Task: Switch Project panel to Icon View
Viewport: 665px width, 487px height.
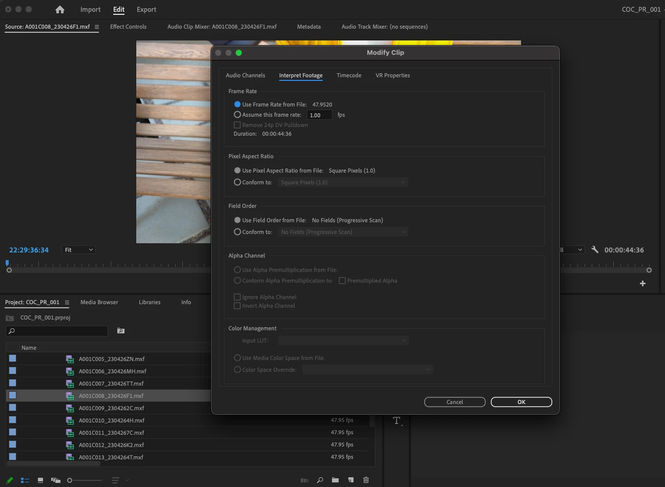Action: 40,480
